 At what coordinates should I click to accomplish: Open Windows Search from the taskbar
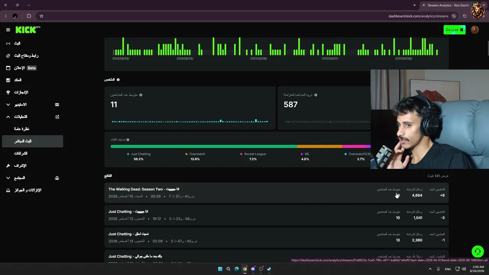click(228, 269)
